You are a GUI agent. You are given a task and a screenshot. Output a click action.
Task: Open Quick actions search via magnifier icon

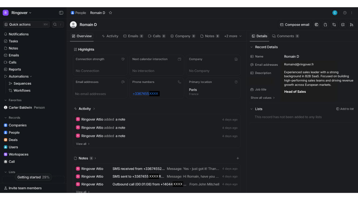[x=55, y=24]
